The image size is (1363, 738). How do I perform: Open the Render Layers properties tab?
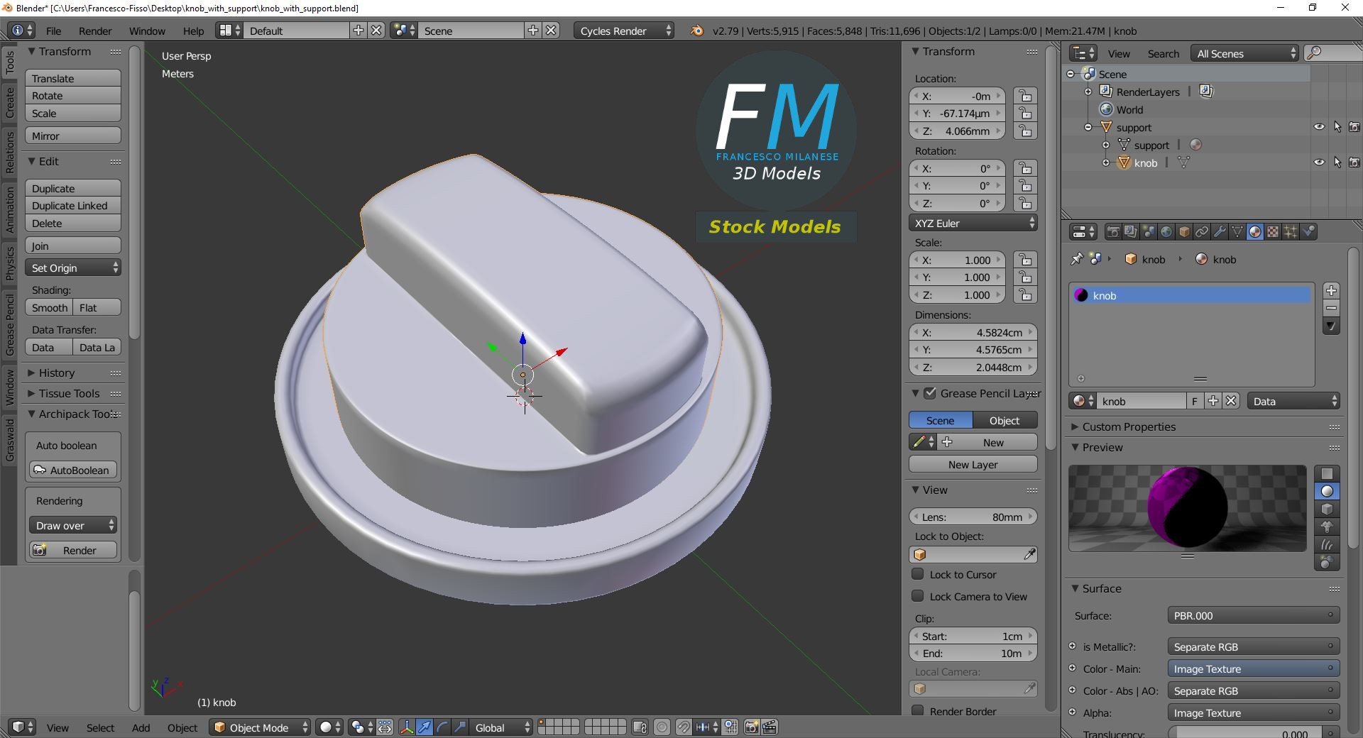coord(1131,232)
